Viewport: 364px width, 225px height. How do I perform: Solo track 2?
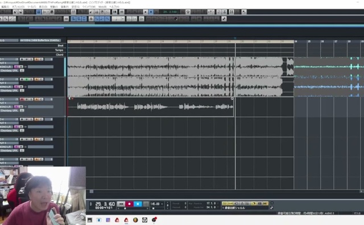(x=31, y=80)
